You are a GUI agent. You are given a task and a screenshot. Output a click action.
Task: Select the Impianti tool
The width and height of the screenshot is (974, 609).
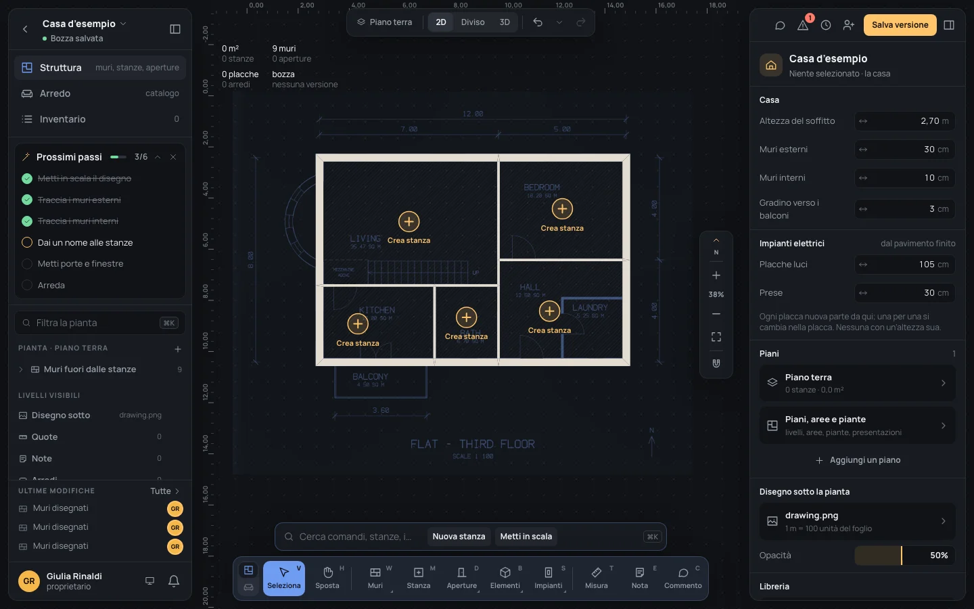pos(549,579)
